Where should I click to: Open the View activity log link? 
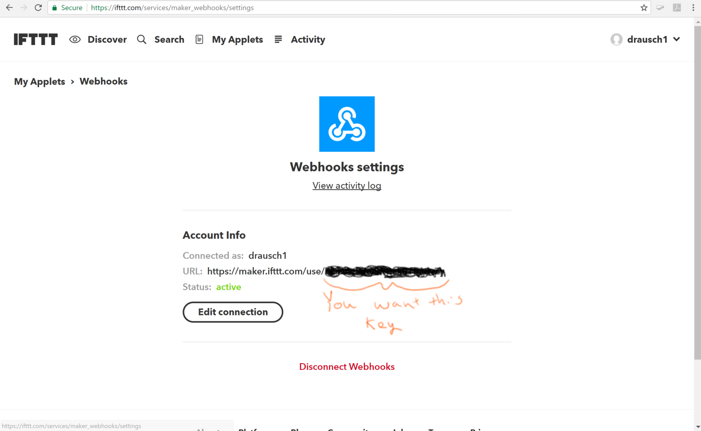coord(347,186)
